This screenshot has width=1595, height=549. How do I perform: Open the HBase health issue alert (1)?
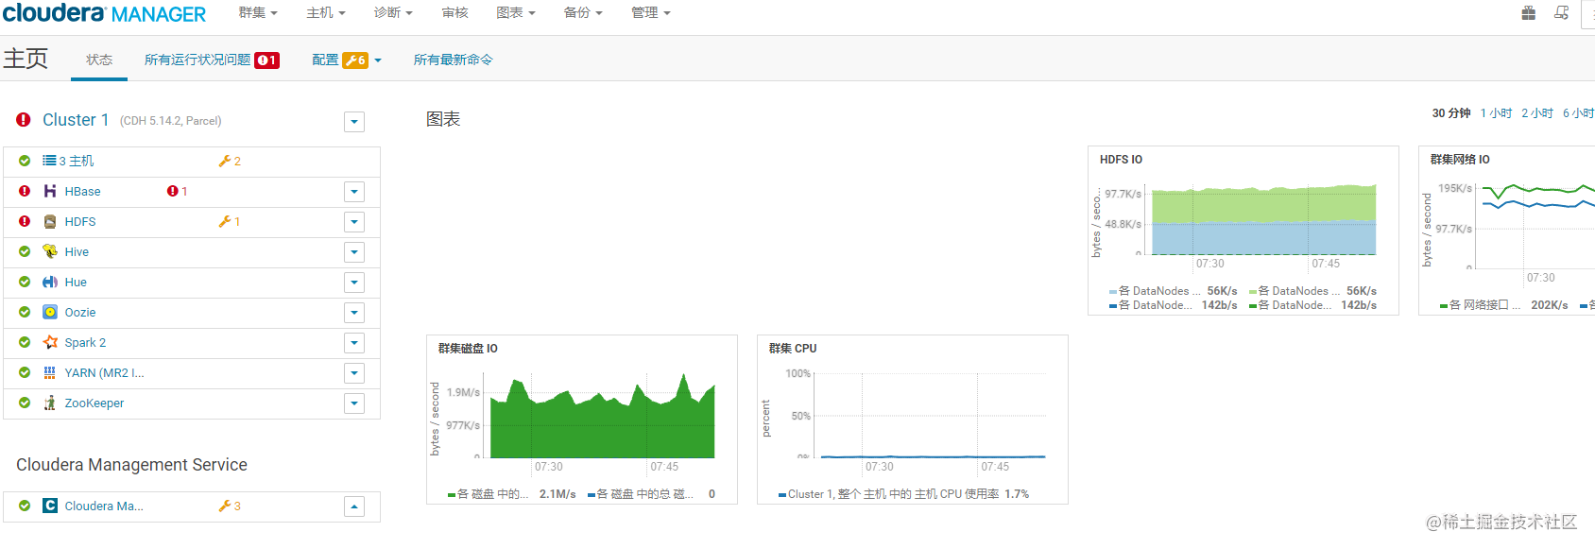tap(178, 191)
